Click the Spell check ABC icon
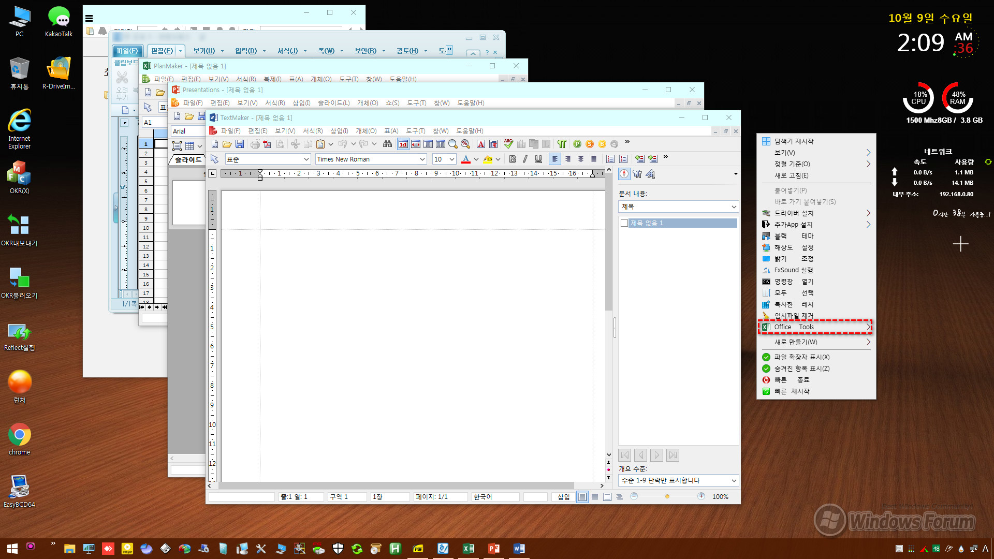Viewport: 994px width, 559px height. pos(508,144)
